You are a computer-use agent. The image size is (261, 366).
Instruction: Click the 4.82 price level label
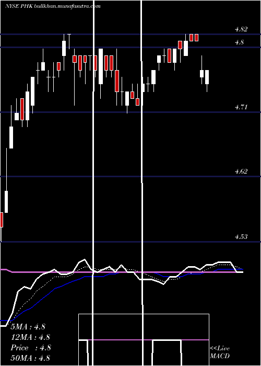(x=241, y=29)
